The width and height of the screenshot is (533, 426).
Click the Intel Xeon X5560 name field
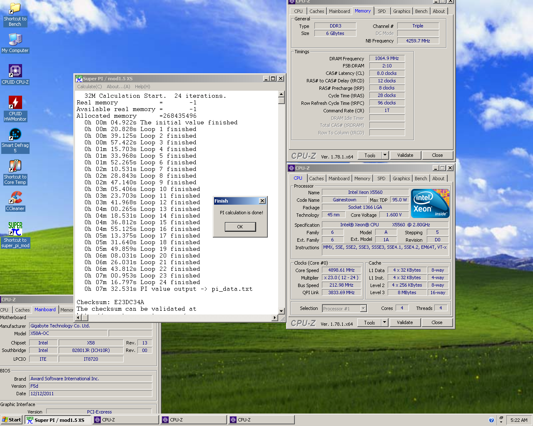coord(365,192)
